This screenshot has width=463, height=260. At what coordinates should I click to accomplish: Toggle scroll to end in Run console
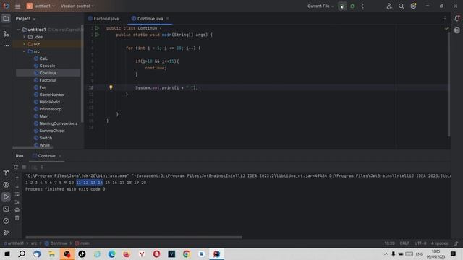pyautogui.click(x=17, y=202)
